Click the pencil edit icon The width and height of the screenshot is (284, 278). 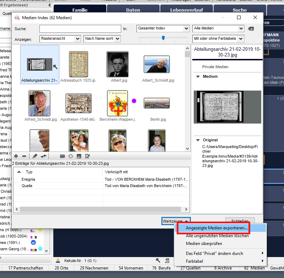[x=35, y=156]
